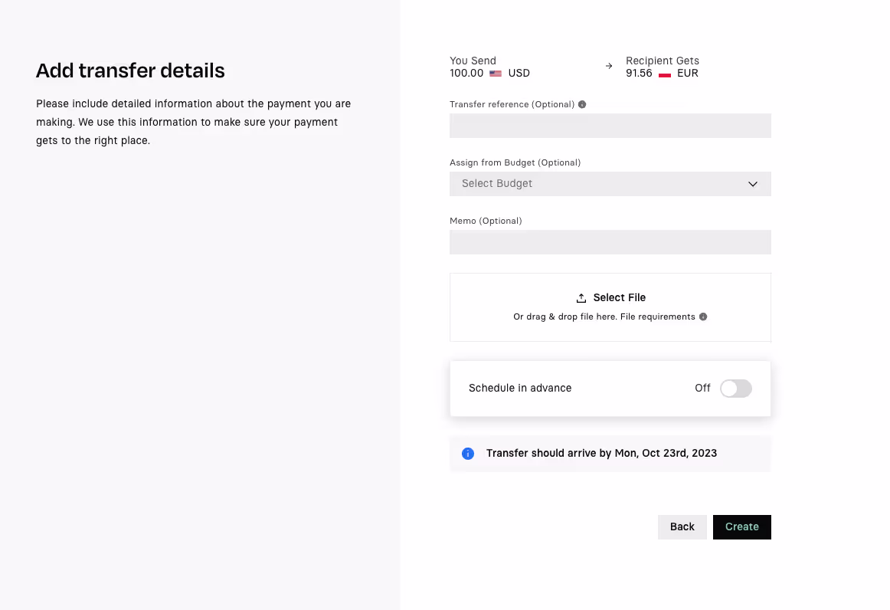The width and height of the screenshot is (890, 610).
Task: Click the 'Add transfer details' heading
Action: click(x=130, y=71)
